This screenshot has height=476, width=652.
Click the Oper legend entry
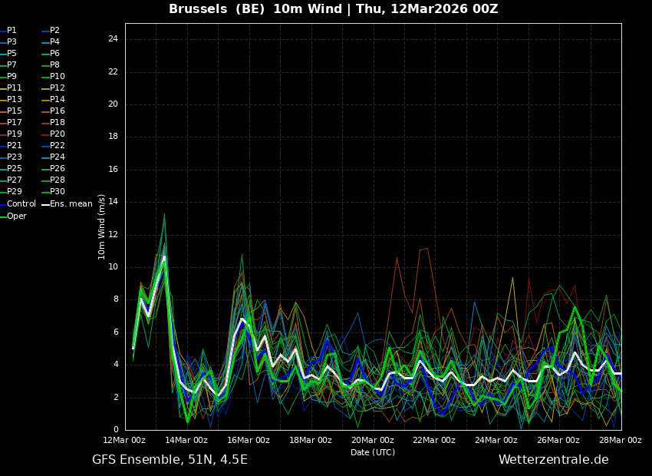[16, 217]
